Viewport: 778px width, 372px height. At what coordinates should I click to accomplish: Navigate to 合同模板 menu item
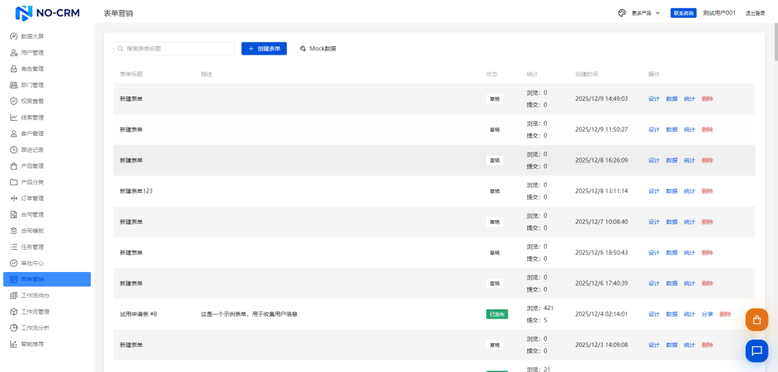click(x=32, y=231)
